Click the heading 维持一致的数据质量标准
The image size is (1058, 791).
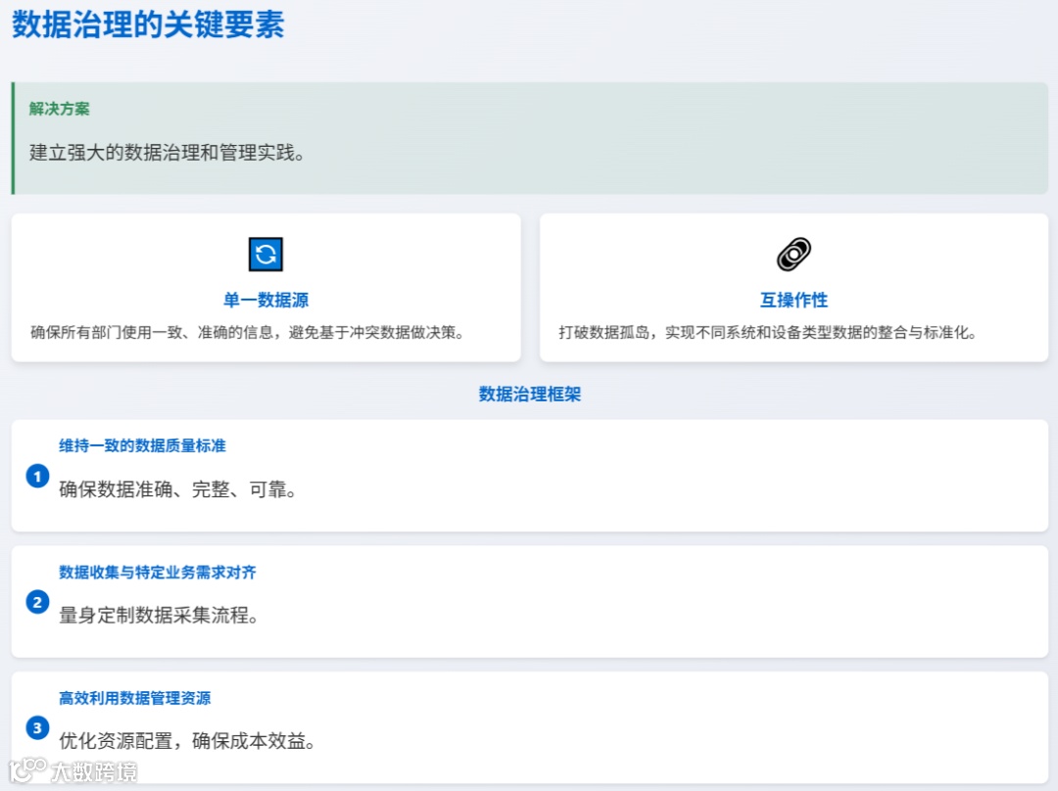pos(142,445)
